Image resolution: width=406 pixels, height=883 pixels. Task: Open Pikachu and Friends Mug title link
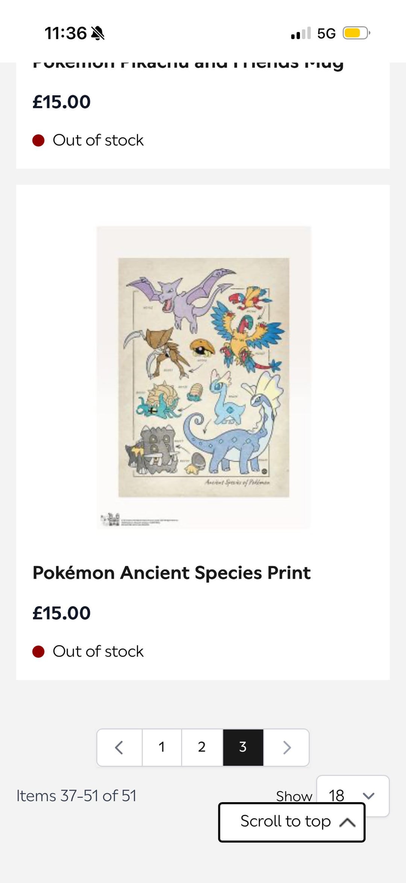188,65
